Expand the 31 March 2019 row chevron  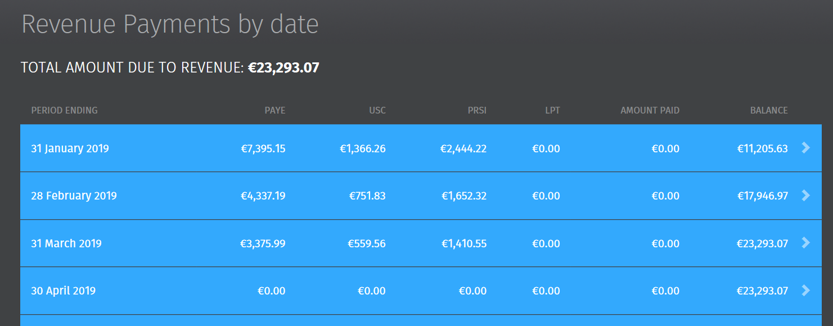pos(805,243)
